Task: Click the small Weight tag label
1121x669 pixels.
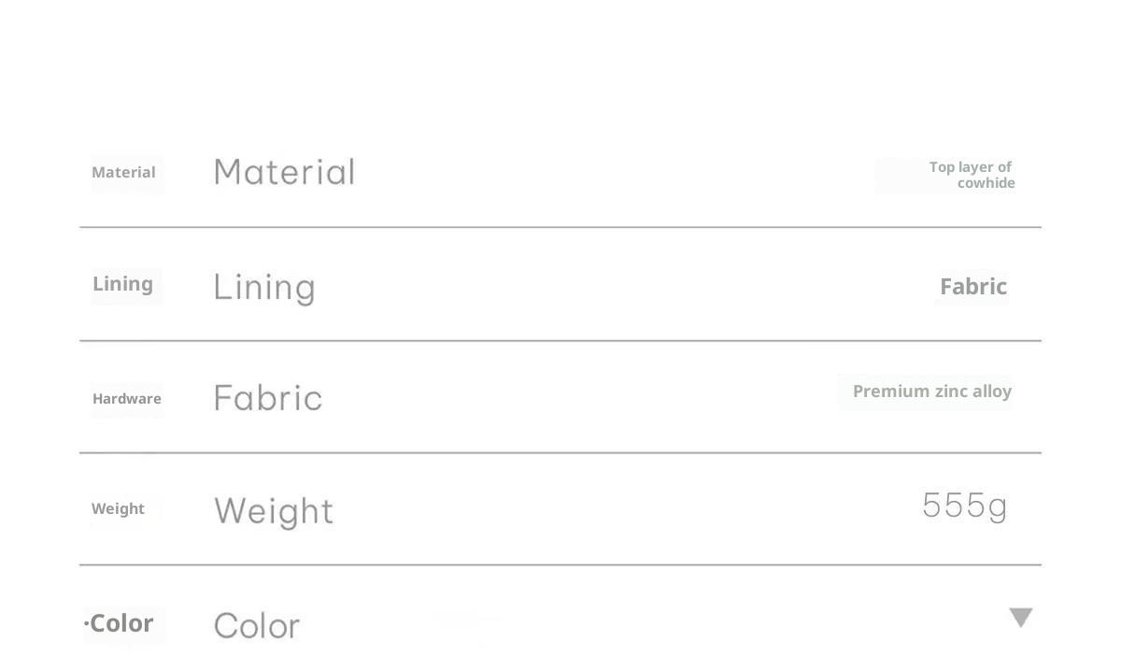Action: [x=118, y=509]
